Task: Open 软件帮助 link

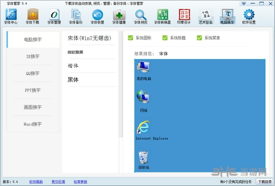Action: pos(36,181)
